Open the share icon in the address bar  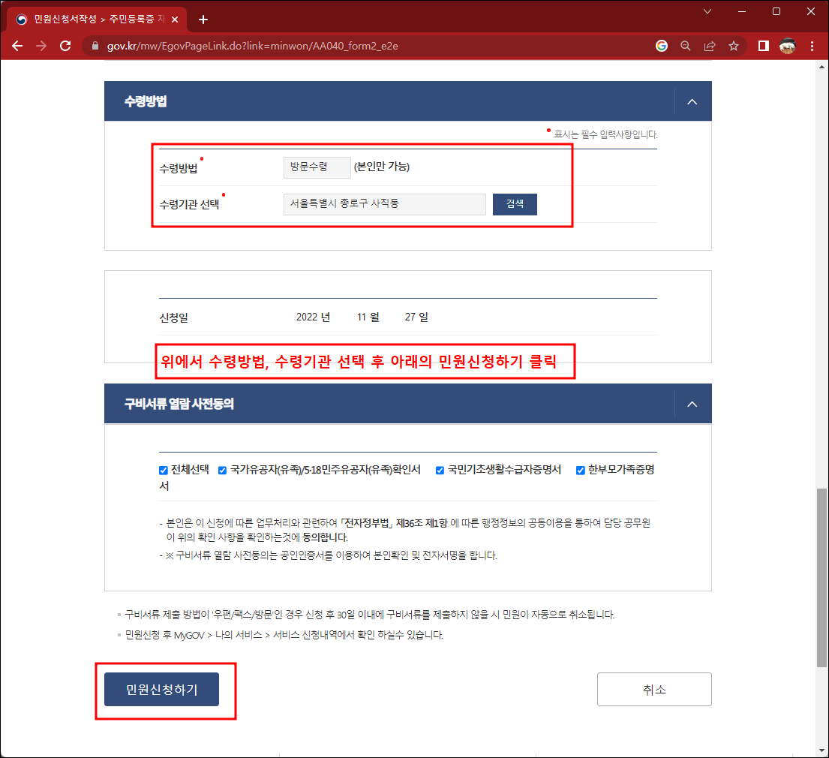(710, 46)
